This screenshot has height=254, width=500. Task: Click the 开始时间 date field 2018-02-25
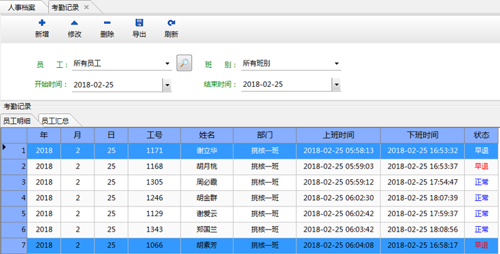pos(117,85)
